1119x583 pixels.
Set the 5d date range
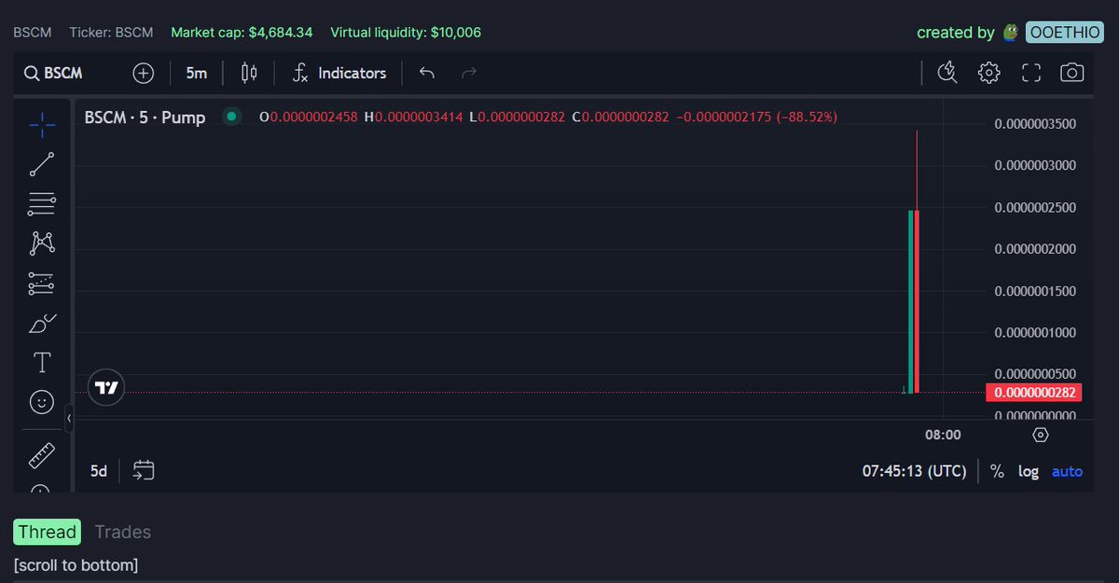coord(99,471)
